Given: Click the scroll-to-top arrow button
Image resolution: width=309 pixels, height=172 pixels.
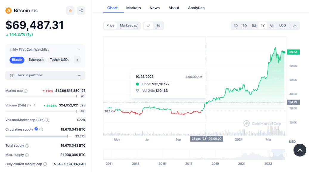Looking at the screenshot, I should 300,150.
